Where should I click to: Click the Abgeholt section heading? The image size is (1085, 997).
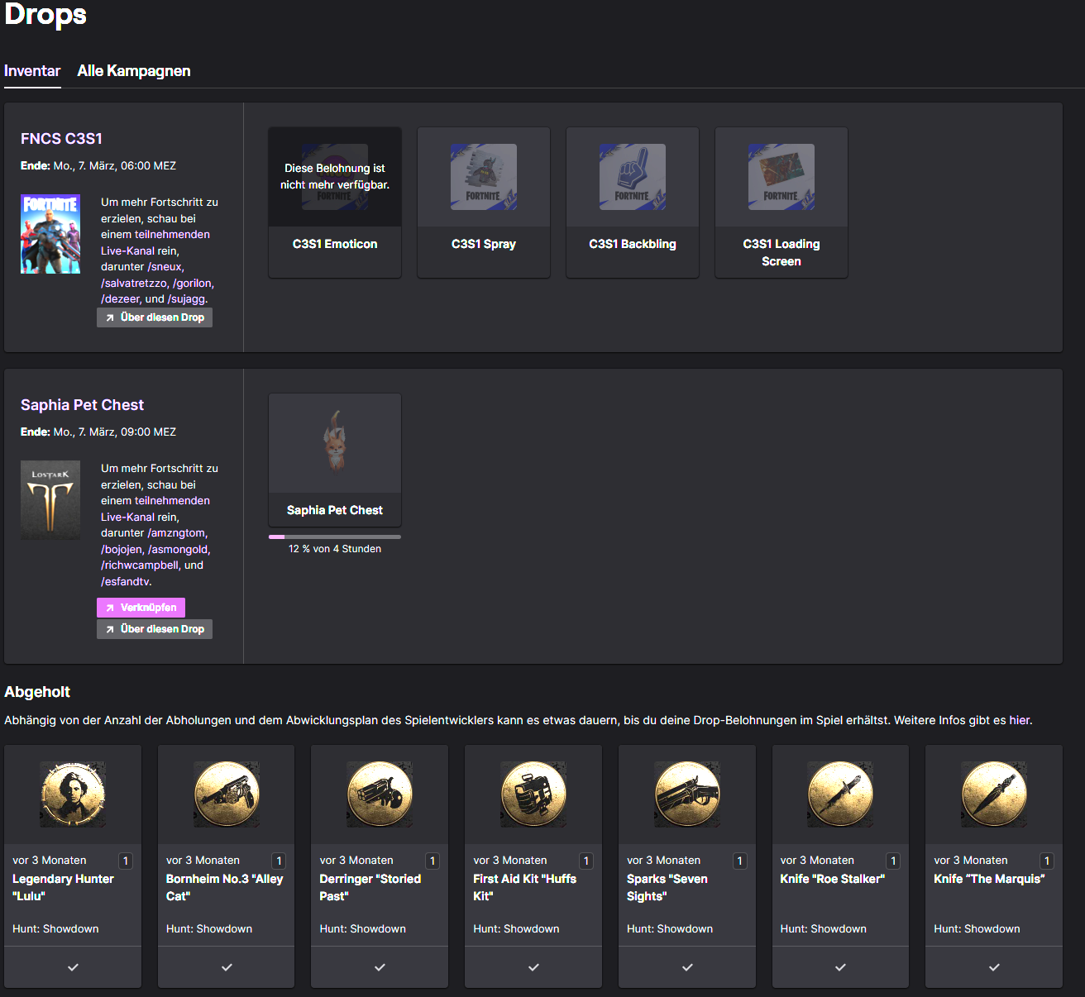37,692
